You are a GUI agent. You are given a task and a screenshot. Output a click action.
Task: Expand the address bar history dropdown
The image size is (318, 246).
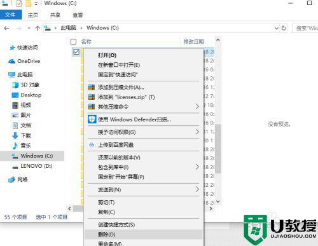pyautogui.click(x=277, y=28)
